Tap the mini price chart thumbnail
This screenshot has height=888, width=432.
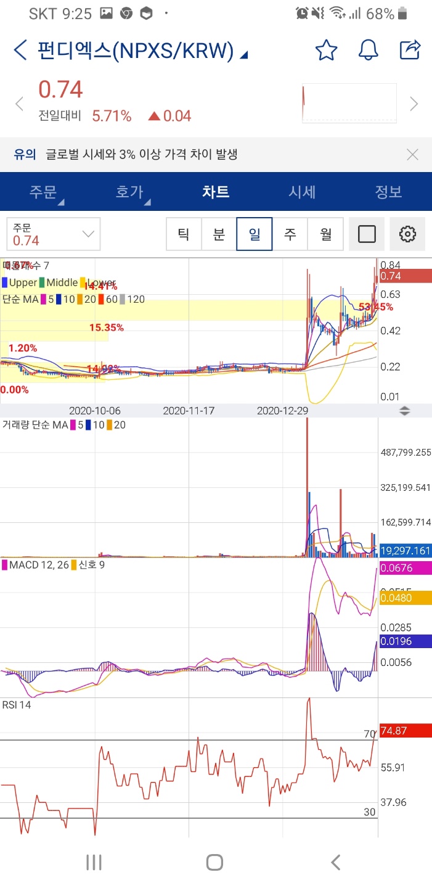click(x=349, y=104)
